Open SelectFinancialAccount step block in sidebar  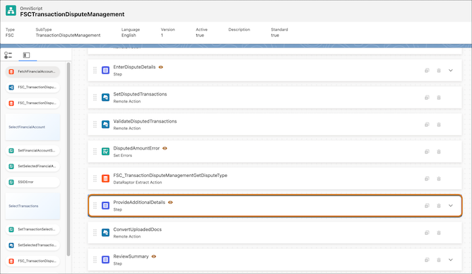[32, 127]
